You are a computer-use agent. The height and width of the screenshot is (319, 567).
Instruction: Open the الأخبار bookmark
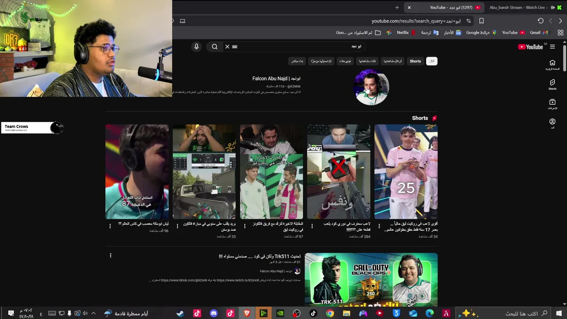click(x=452, y=32)
